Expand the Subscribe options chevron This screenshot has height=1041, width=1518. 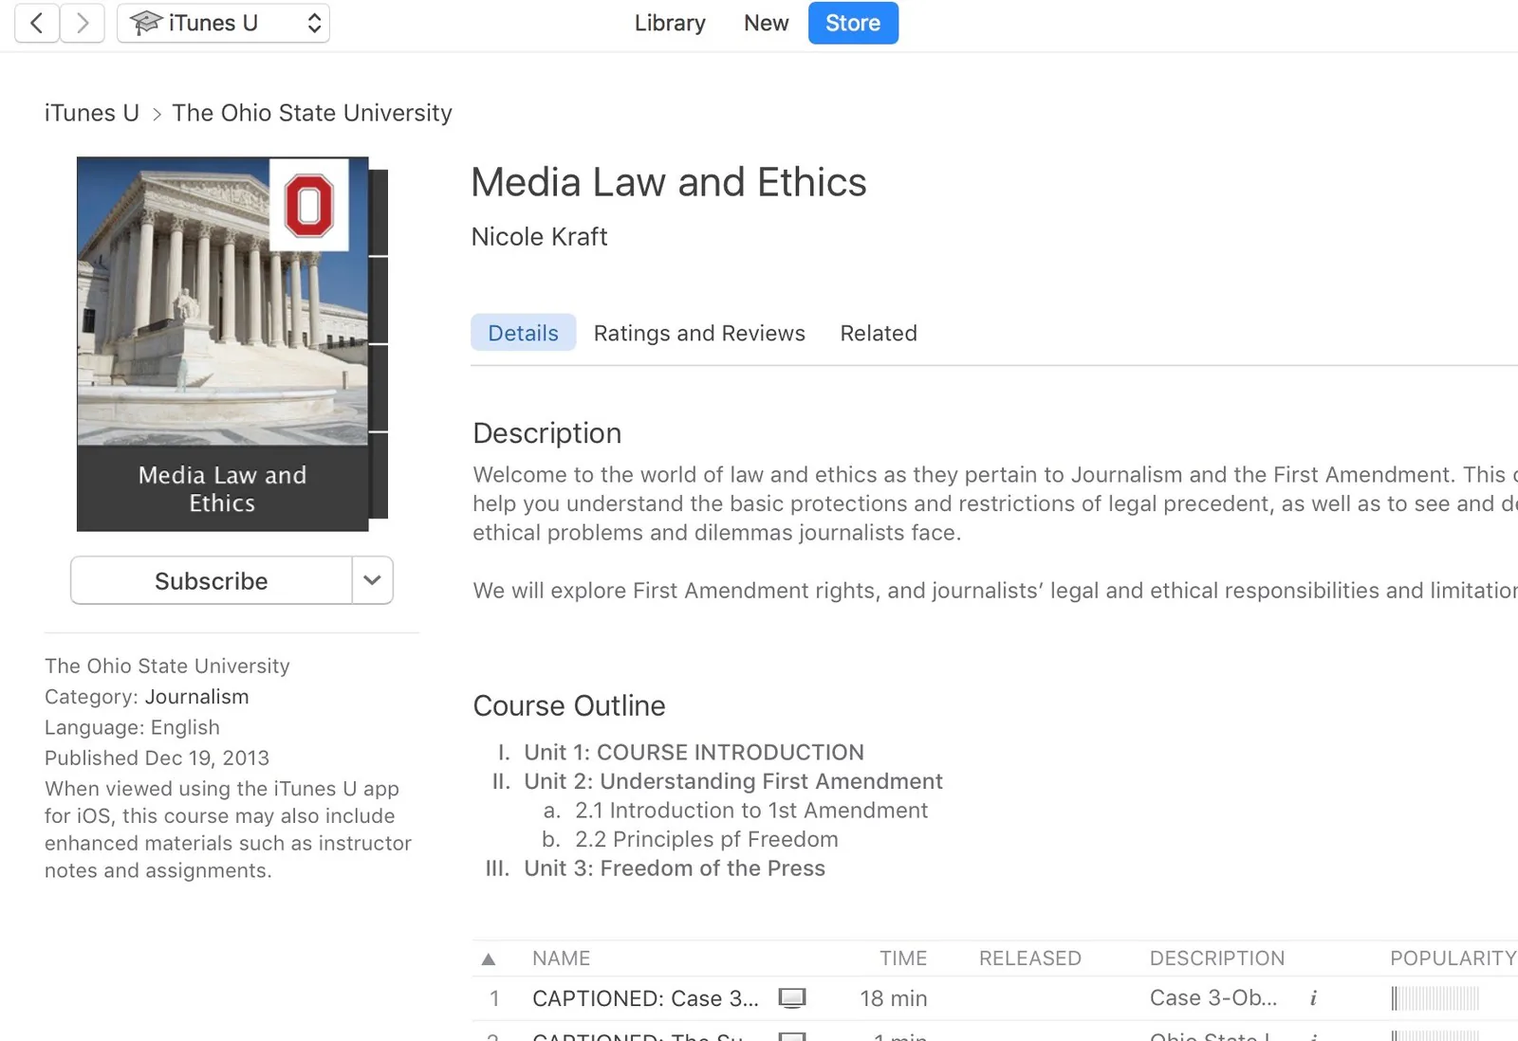[x=373, y=580]
